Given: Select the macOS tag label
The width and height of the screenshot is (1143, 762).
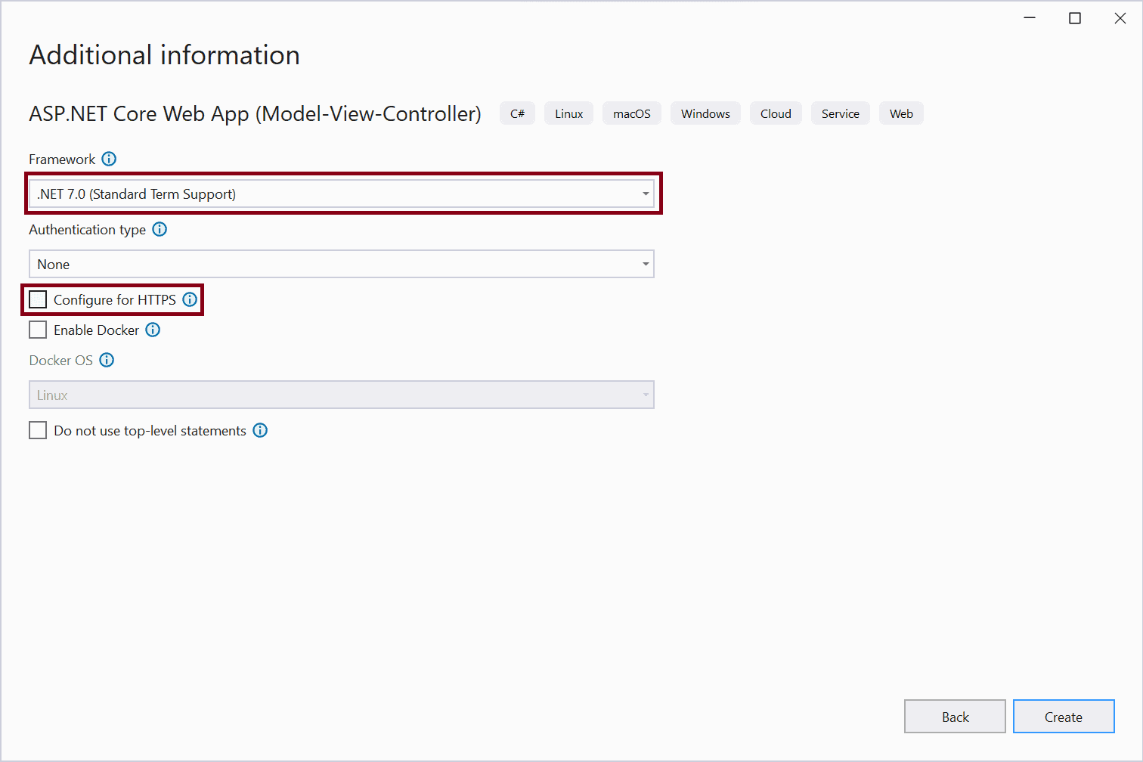Looking at the screenshot, I should tap(631, 113).
